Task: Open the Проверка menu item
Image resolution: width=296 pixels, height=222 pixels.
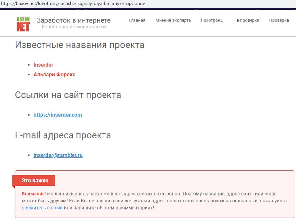Action: (x=279, y=20)
